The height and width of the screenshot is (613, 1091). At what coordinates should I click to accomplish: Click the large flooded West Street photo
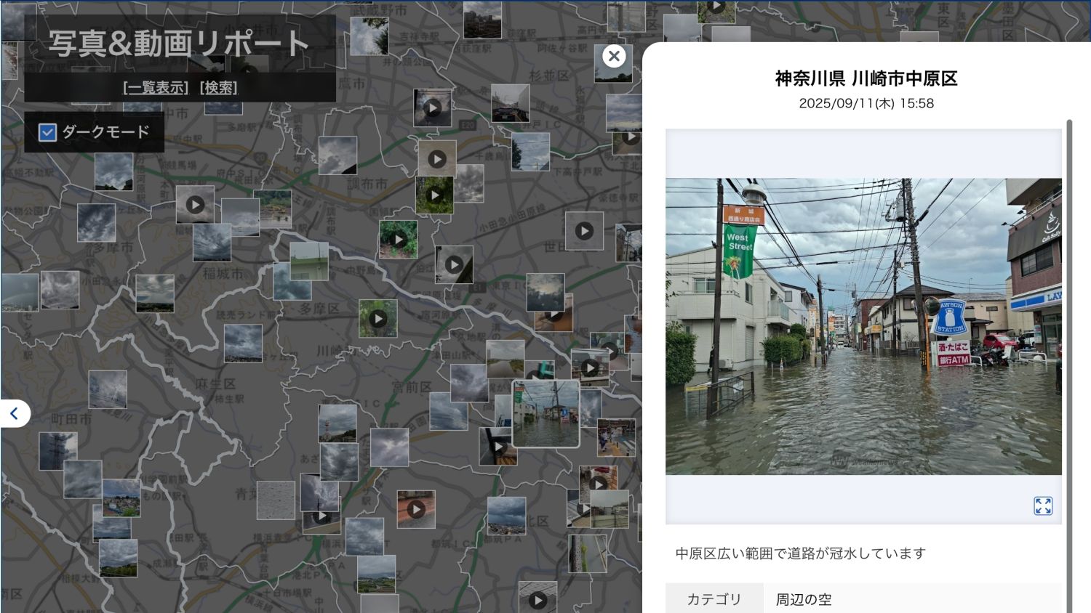tap(863, 326)
